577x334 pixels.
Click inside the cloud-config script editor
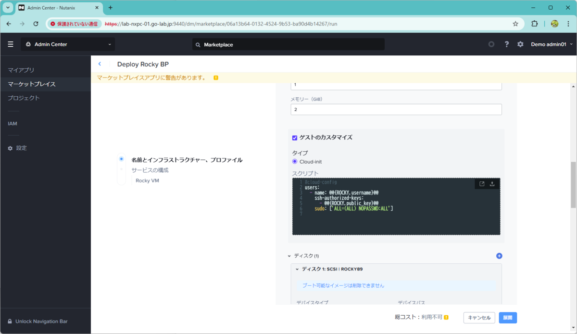pyautogui.click(x=396, y=206)
